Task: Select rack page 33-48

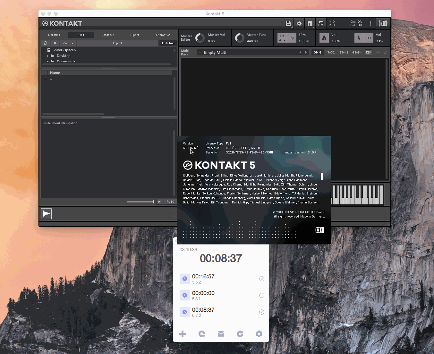Action: pos(344,52)
